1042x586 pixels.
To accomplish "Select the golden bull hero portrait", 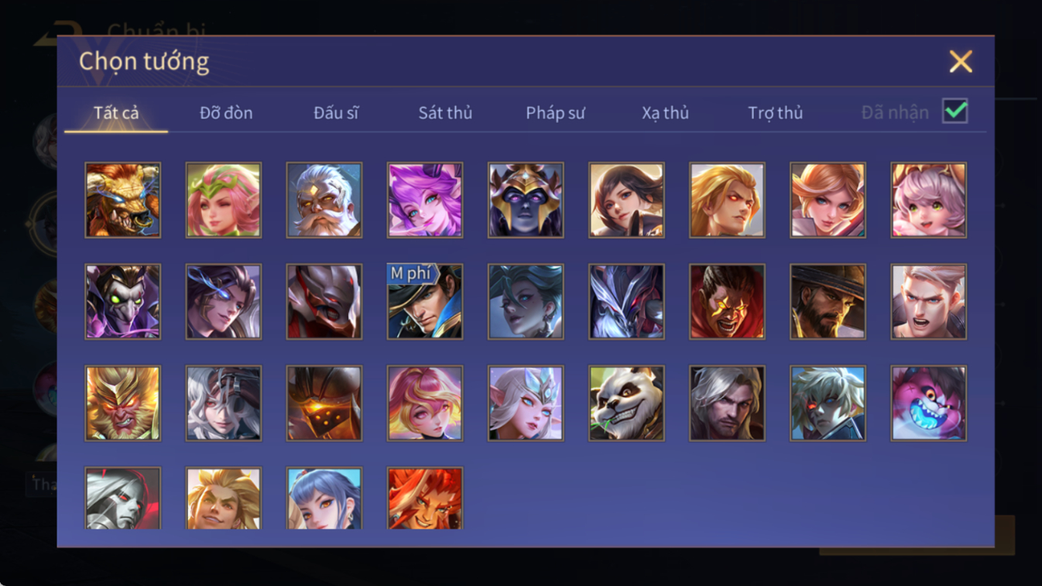I will tap(123, 200).
